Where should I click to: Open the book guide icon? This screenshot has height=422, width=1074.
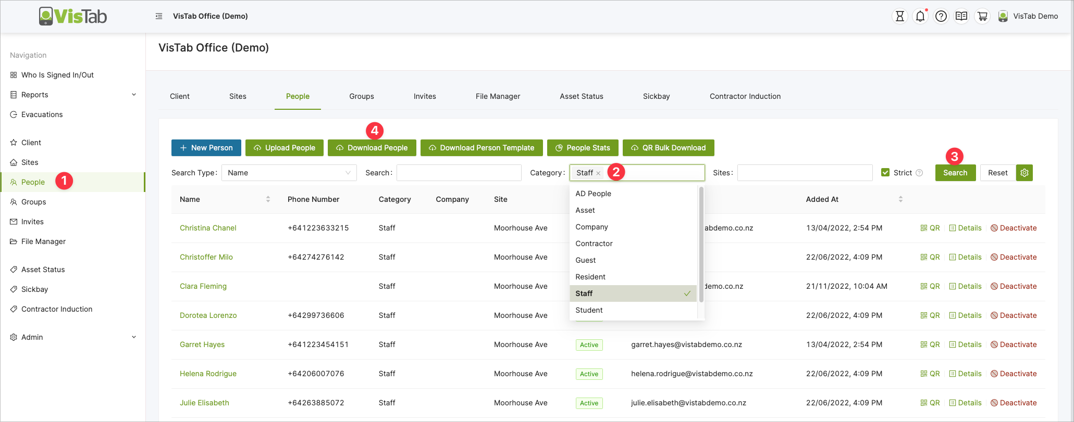(961, 16)
